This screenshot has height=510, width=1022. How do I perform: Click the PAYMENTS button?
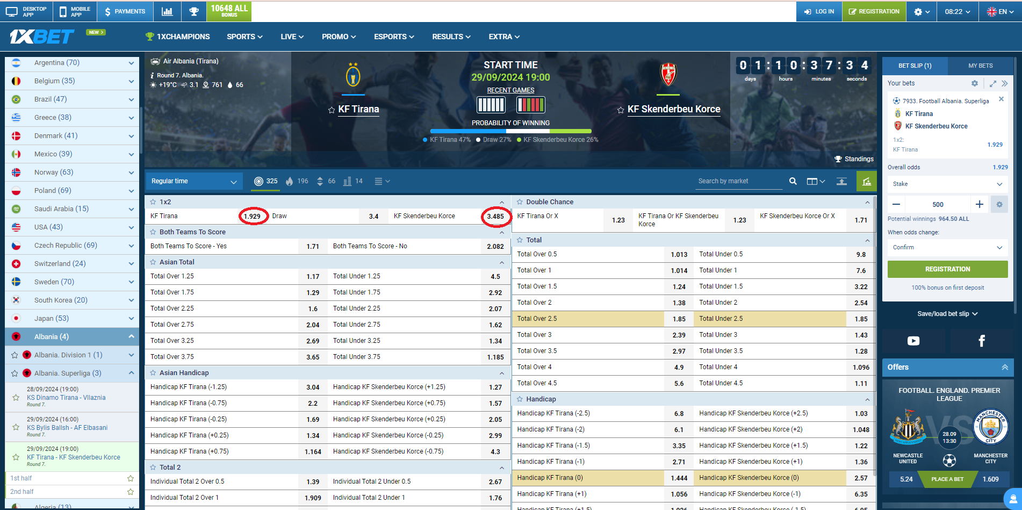click(x=125, y=11)
